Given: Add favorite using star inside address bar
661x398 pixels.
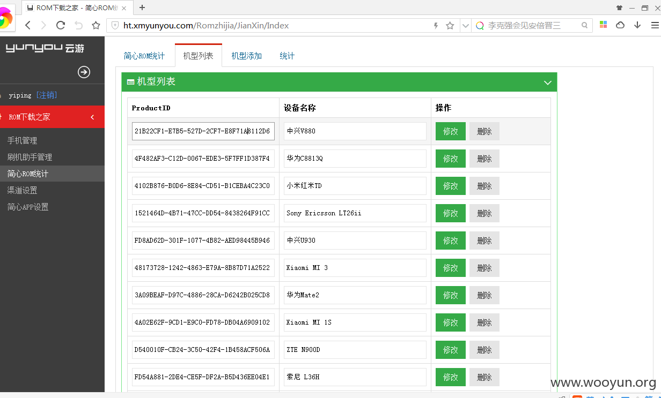Looking at the screenshot, I should click(450, 25).
